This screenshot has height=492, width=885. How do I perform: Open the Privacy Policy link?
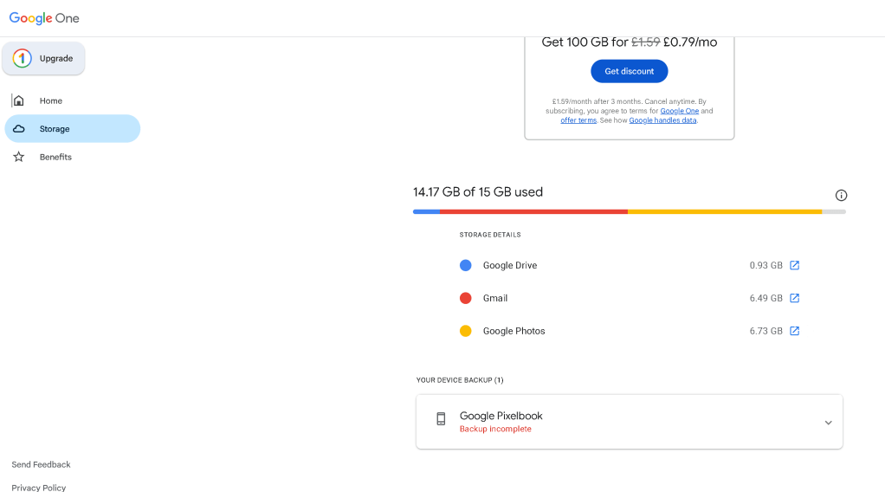[38, 488]
